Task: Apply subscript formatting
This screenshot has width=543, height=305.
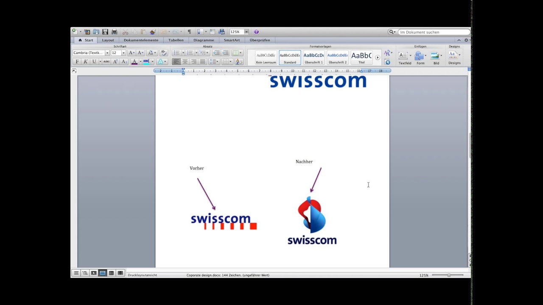Action: click(124, 61)
